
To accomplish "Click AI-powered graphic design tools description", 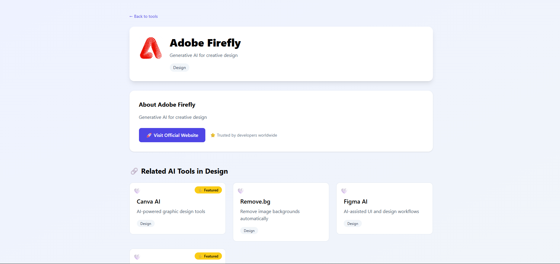I will coord(171,212).
